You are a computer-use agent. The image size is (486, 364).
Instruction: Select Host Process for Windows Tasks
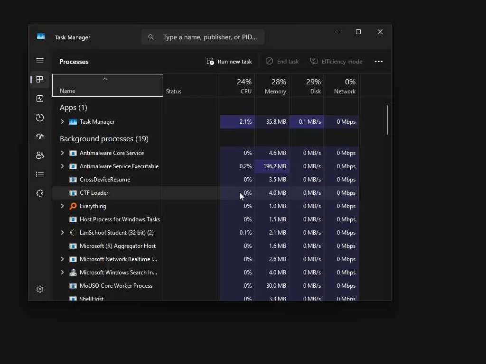click(x=206, y=219)
